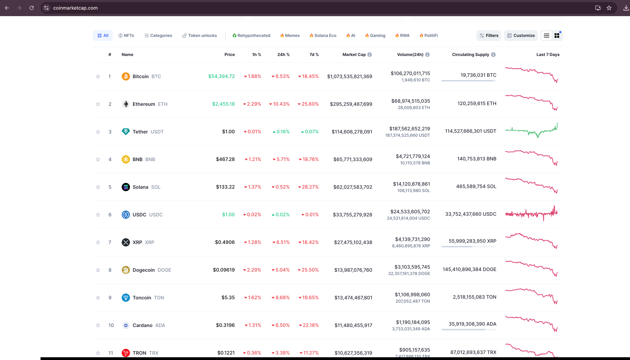Sort table by 1h % column
This screenshot has height=360, width=630.
tap(256, 55)
